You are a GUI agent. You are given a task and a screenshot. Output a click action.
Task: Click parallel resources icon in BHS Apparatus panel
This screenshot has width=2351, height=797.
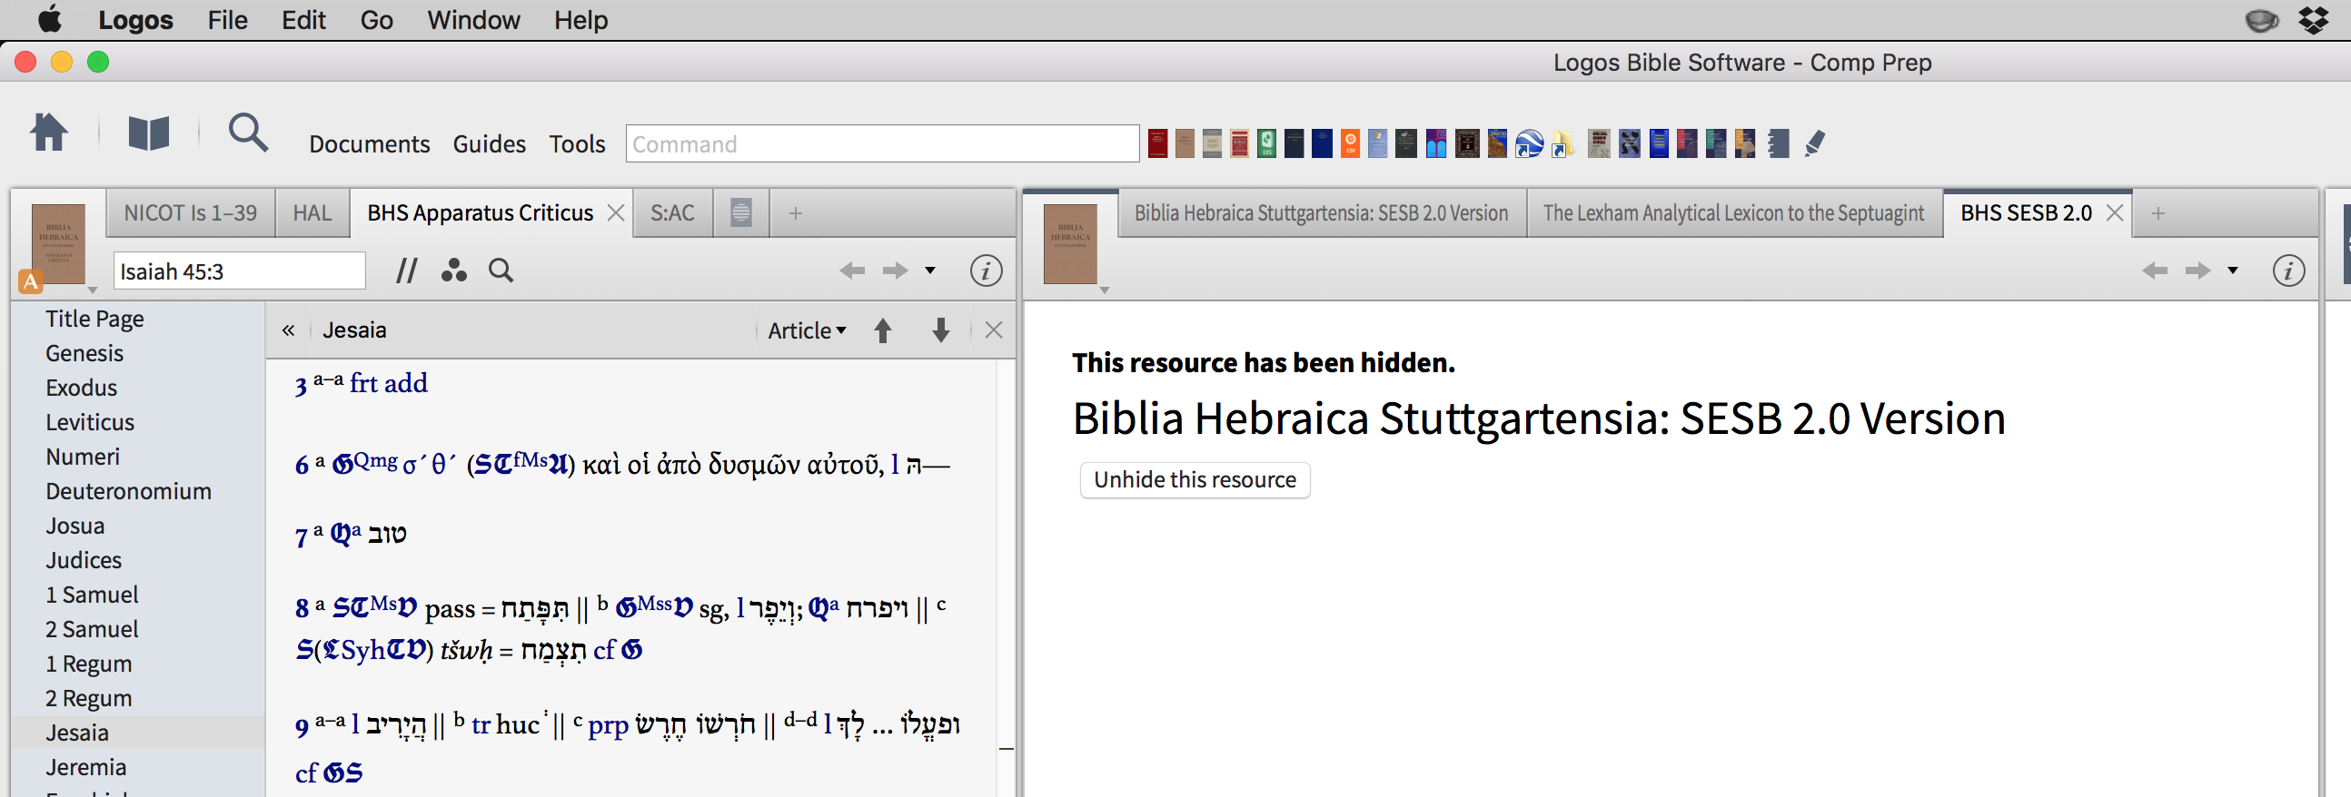click(406, 271)
